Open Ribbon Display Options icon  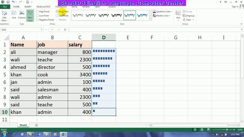(x=226, y=2)
